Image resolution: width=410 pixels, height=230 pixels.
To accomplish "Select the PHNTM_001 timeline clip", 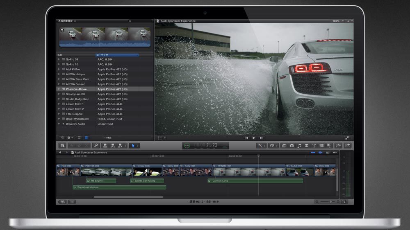I will click(249, 170).
